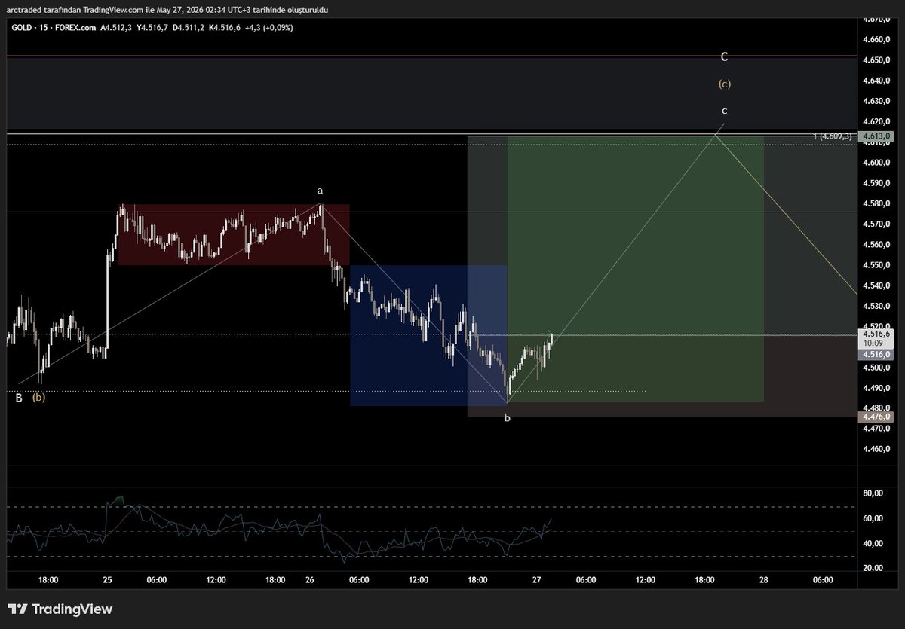905x629 pixels.
Task: Click the date label 28 on time axis
Action: 764,580
